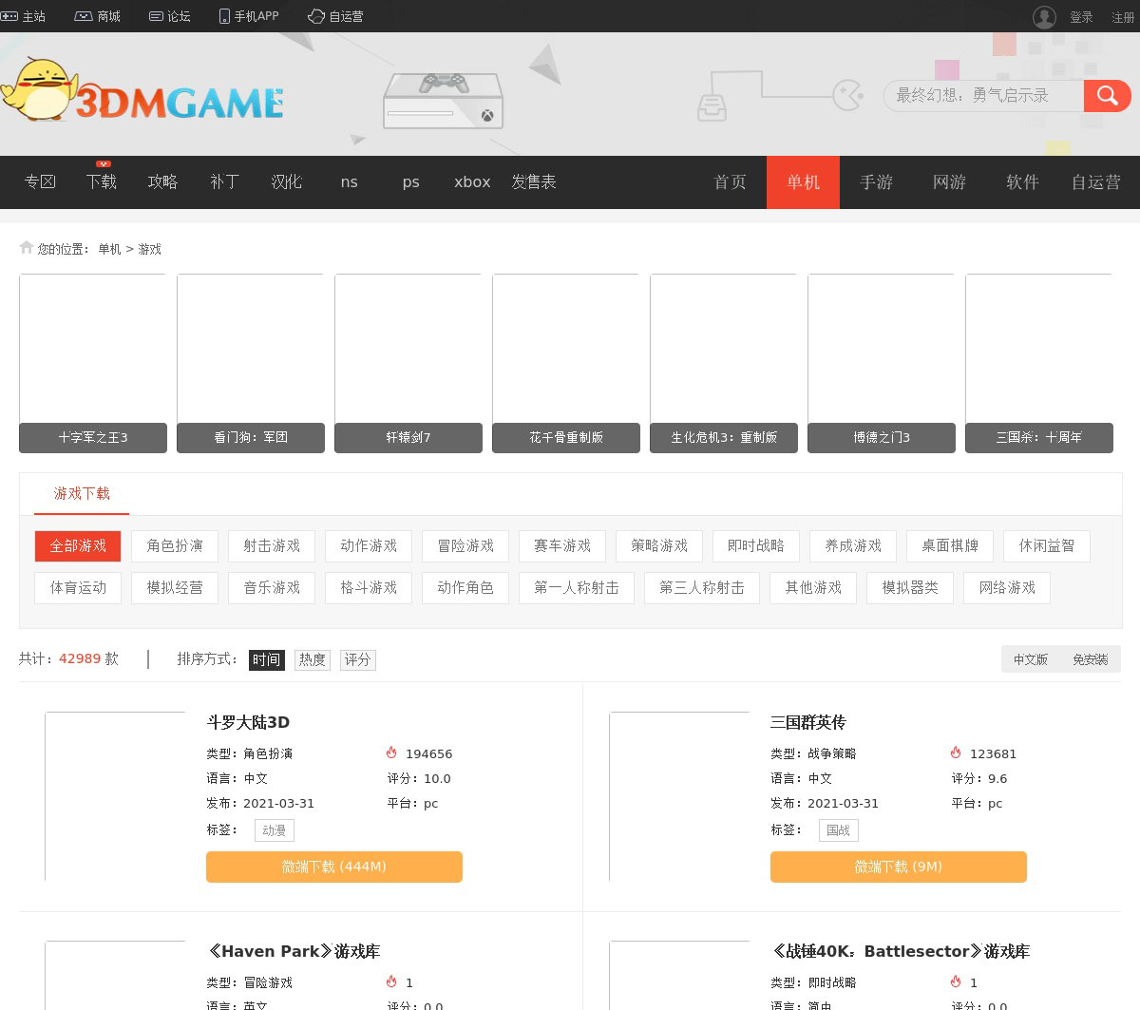Toggle the 免安装 filter
The image size is (1140, 1010).
point(1090,659)
